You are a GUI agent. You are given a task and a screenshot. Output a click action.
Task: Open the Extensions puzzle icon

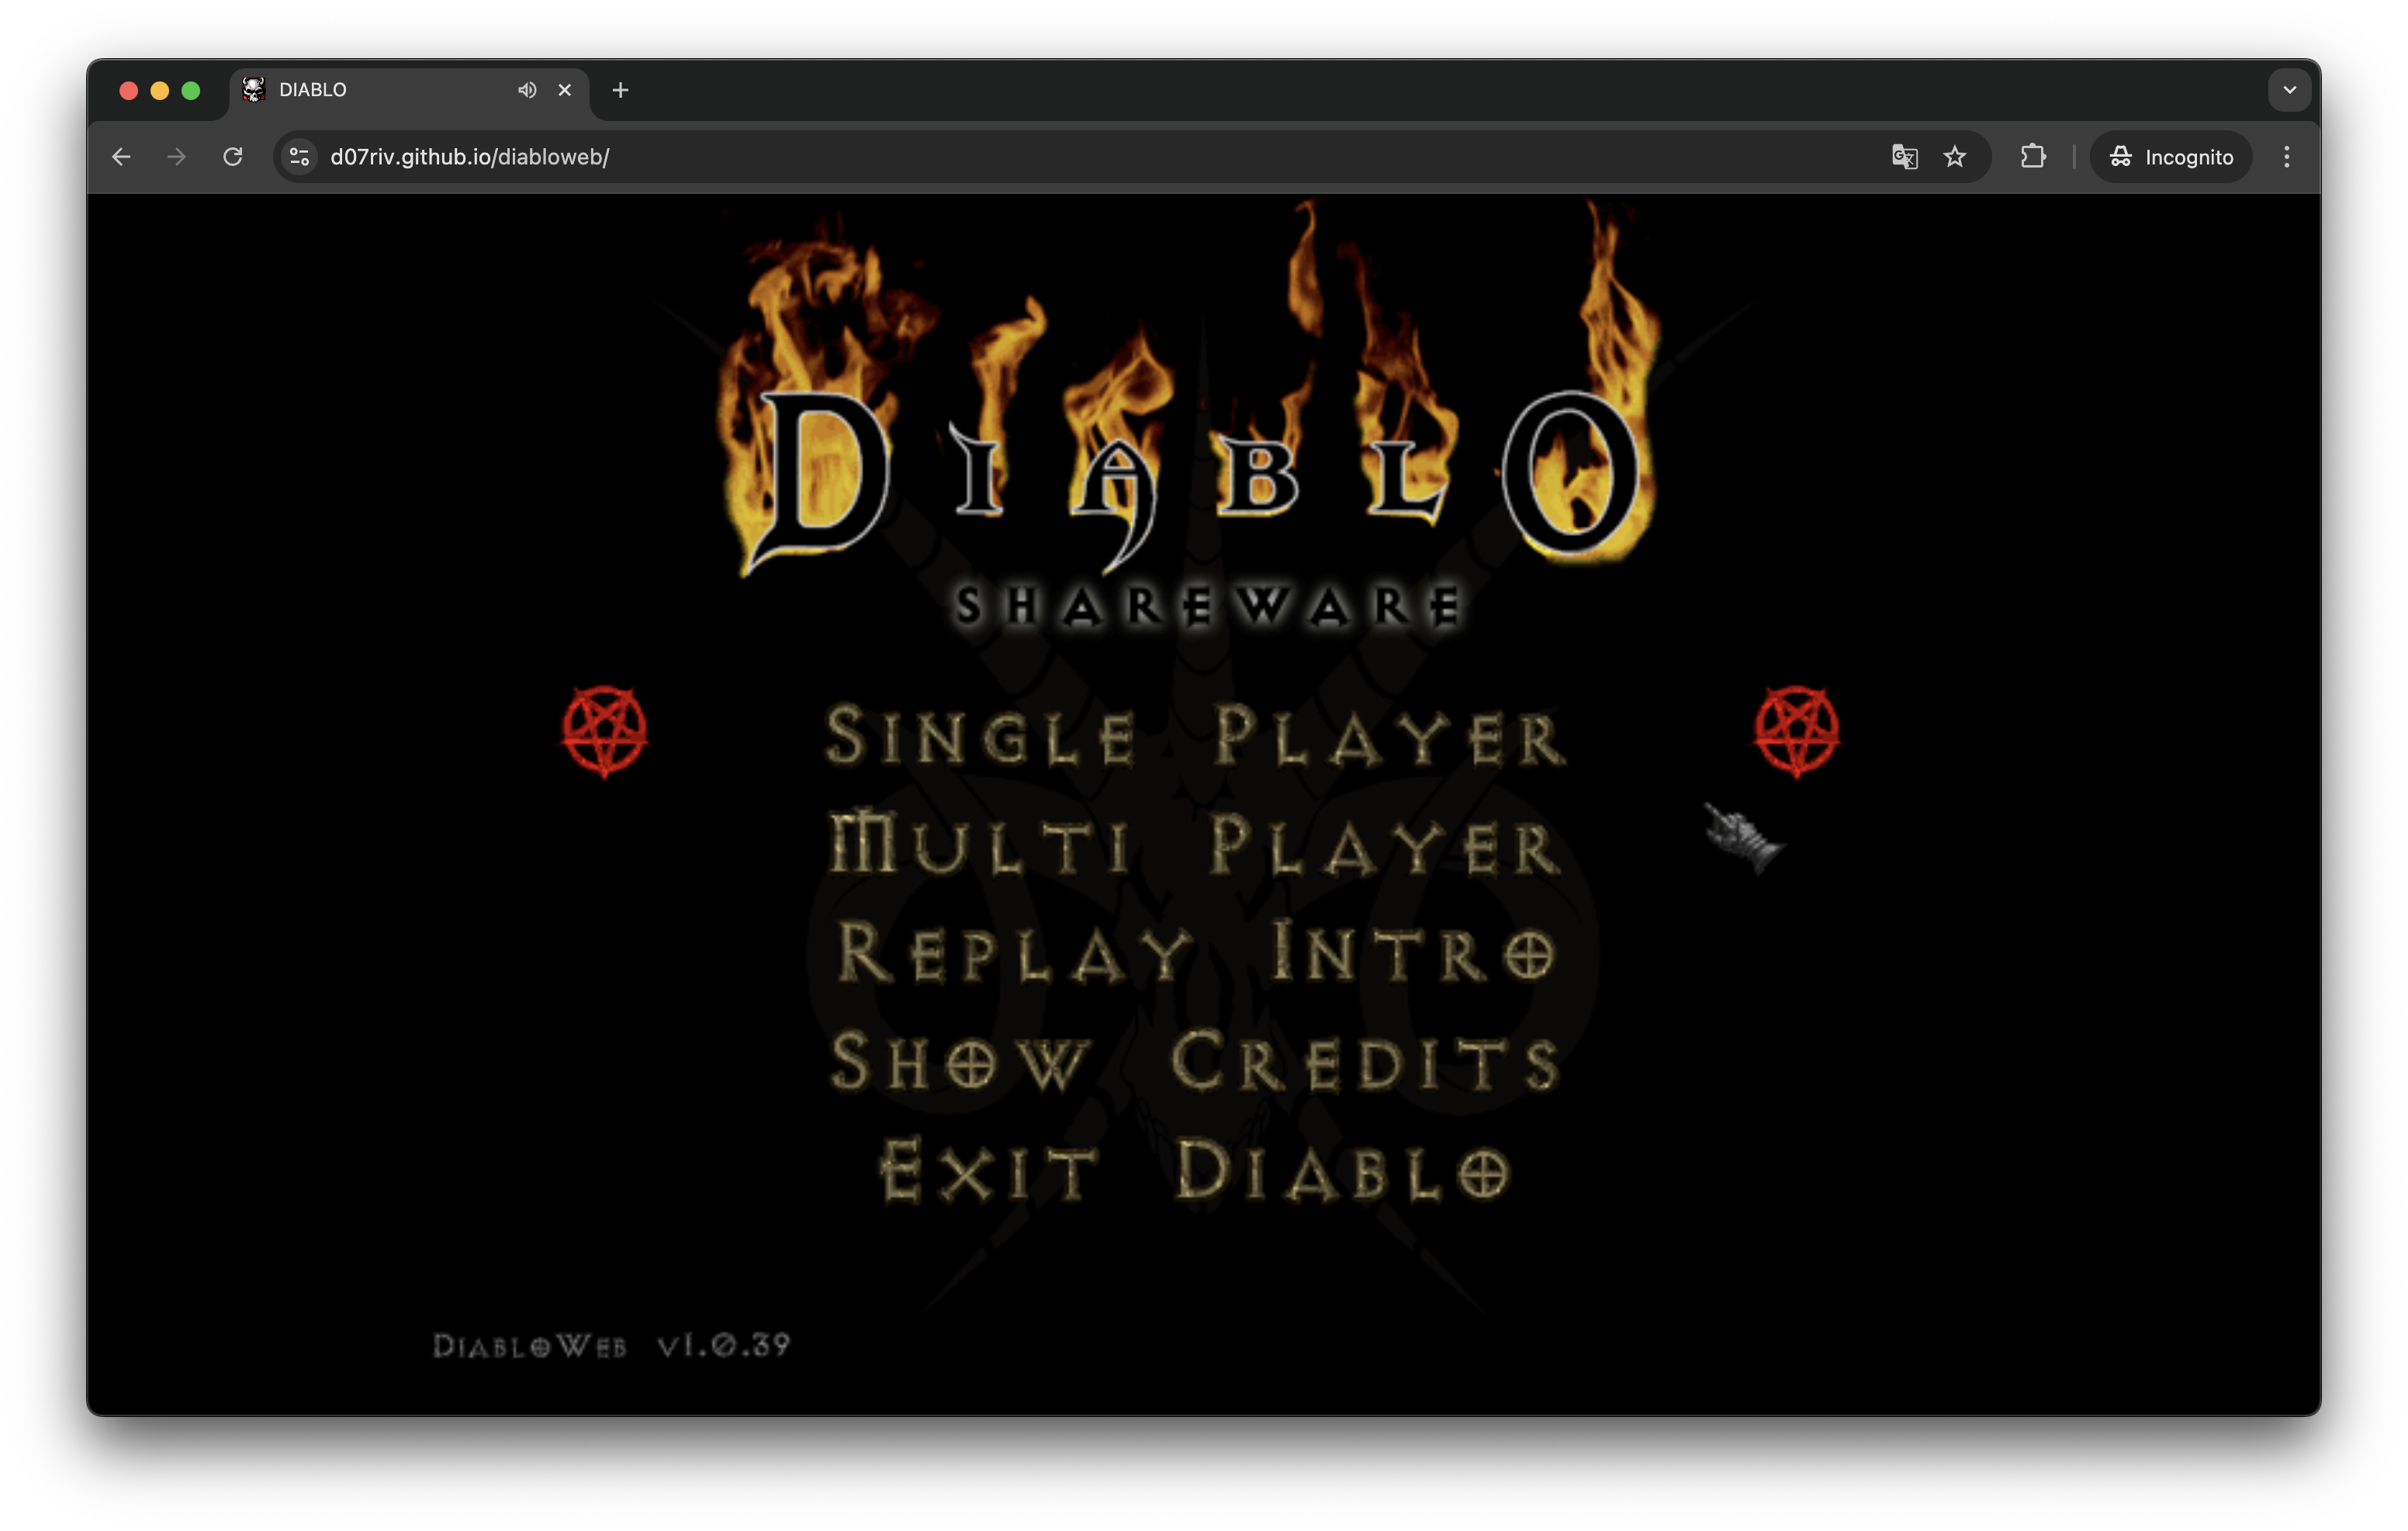[x=2033, y=157]
